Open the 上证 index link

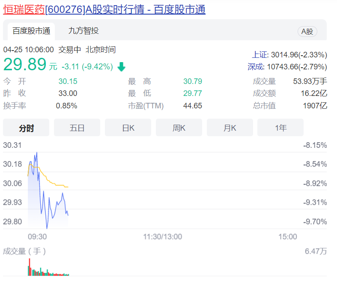[x=259, y=55]
